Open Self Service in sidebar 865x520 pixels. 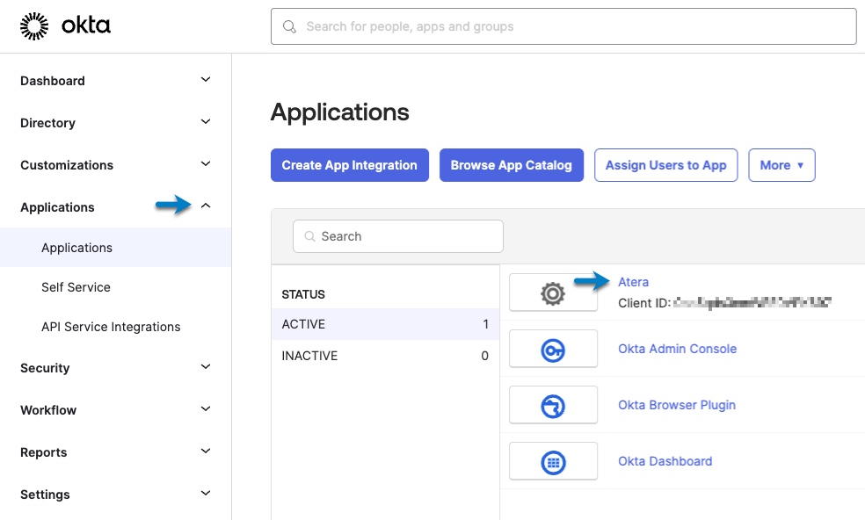coord(76,287)
